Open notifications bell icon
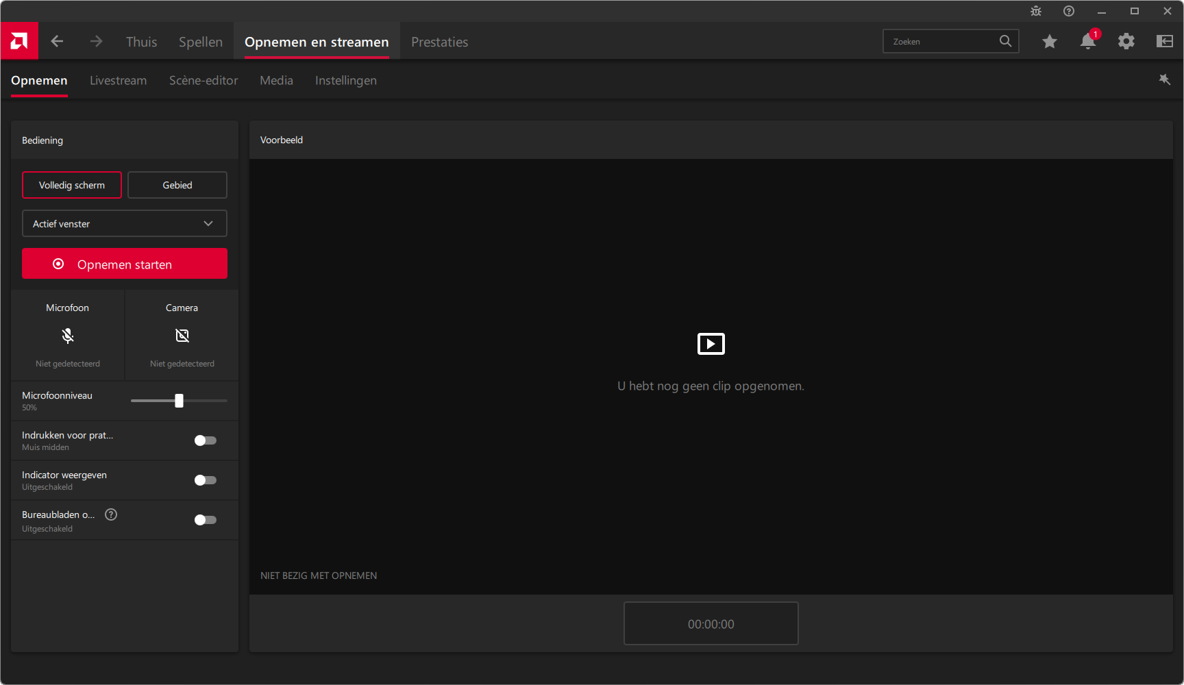Image resolution: width=1184 pixels, height=685 pixels. (x=1087, y=41)
